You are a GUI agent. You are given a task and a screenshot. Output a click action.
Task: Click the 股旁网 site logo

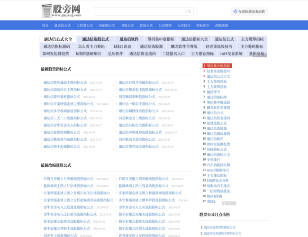[x=61, y=10]
